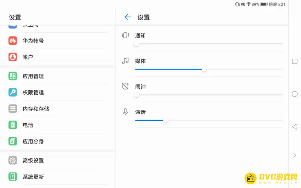The width and height of the screenshot is (301, 188).
Task: Tap the chevron to hide navigation bar
Action: [x=295, y=155]
